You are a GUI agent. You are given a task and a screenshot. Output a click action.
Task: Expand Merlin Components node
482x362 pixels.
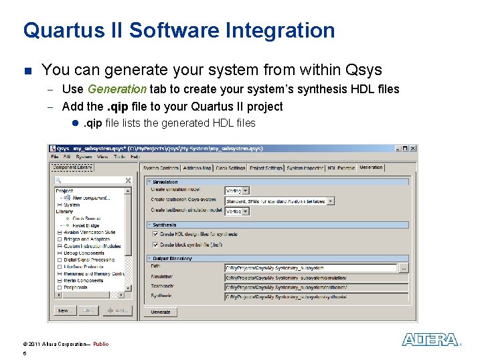click(x=60, y=281)
